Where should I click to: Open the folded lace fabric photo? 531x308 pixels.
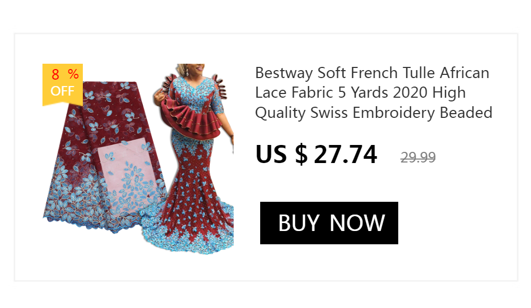(104, 158)
